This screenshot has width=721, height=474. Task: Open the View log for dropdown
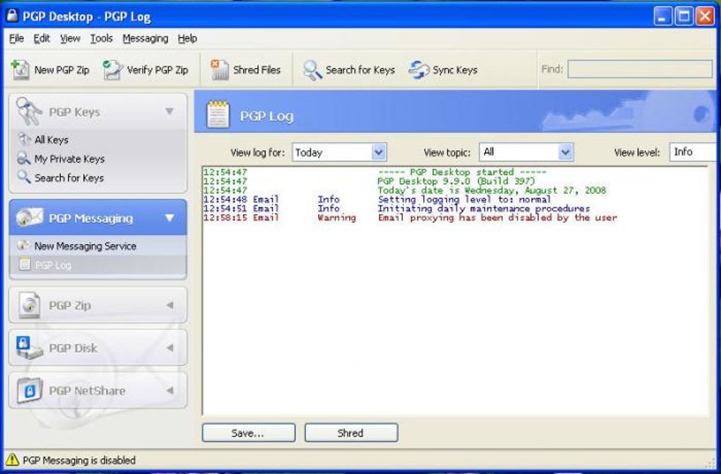click(x=378, y=152)
